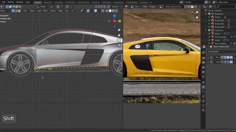
Task: Switch to the UV Editing workspace tab
Action: (70, 3)
